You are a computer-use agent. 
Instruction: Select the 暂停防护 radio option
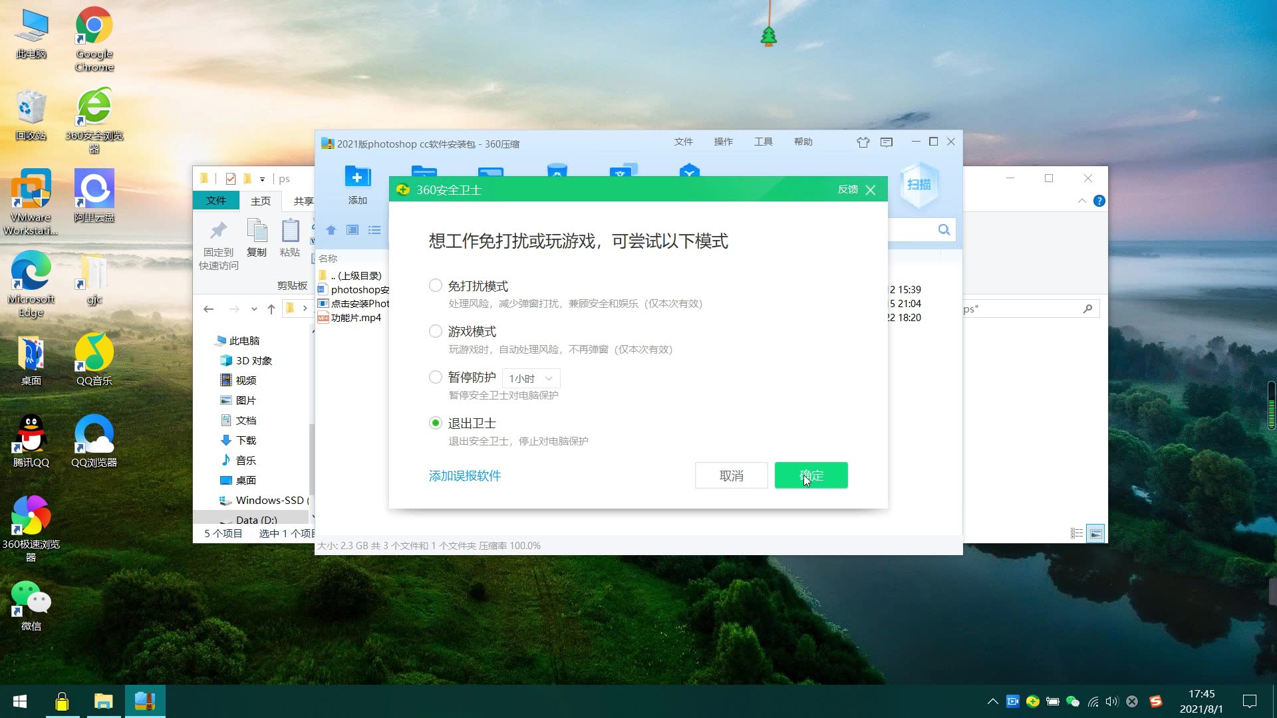point(436,377)
